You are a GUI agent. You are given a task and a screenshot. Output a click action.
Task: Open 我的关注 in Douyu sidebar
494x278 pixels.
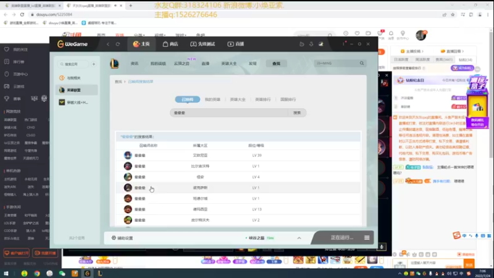17,49
